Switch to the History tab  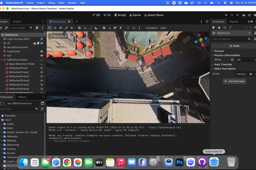pos(22,97)
